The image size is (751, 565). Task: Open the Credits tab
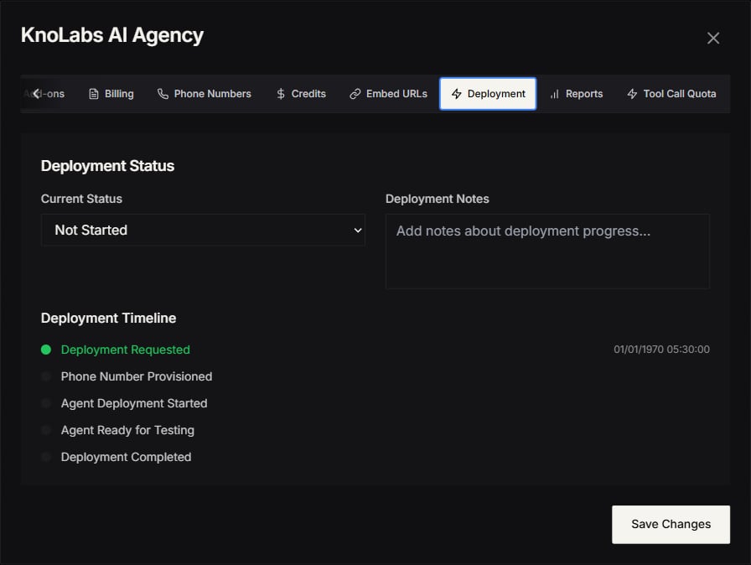coord(301,94)
